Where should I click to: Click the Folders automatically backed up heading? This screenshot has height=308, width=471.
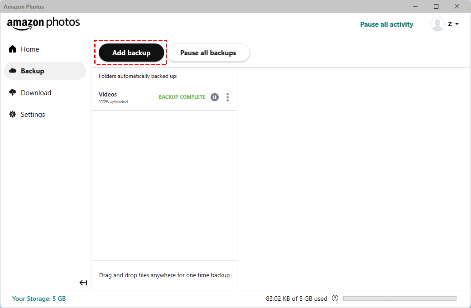click(x=138, y=76)
